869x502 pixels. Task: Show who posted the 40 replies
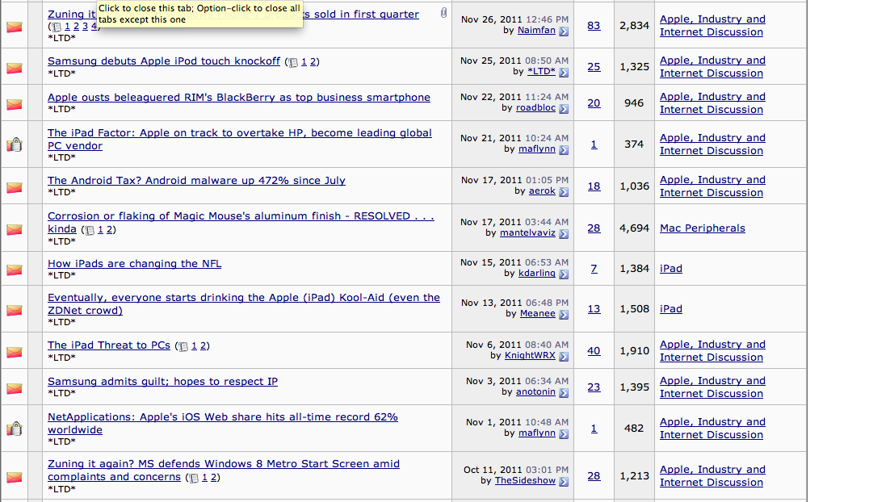click(x=594, y=351)
